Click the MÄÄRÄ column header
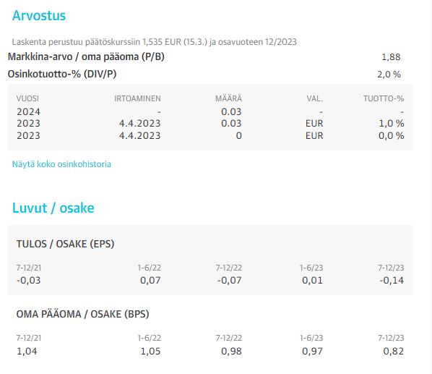Viewport: 432px width, 374px height. pyautogui.click(x=229, y=98)
